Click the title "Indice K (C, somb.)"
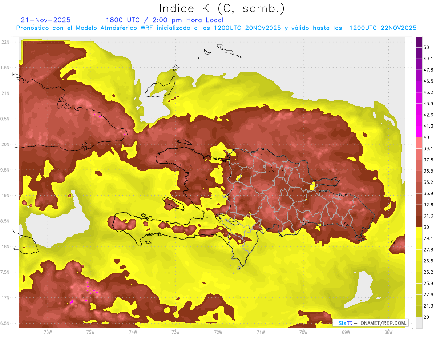Image resolution: width=436 pixels, height=337 pixels. point(222,8)
